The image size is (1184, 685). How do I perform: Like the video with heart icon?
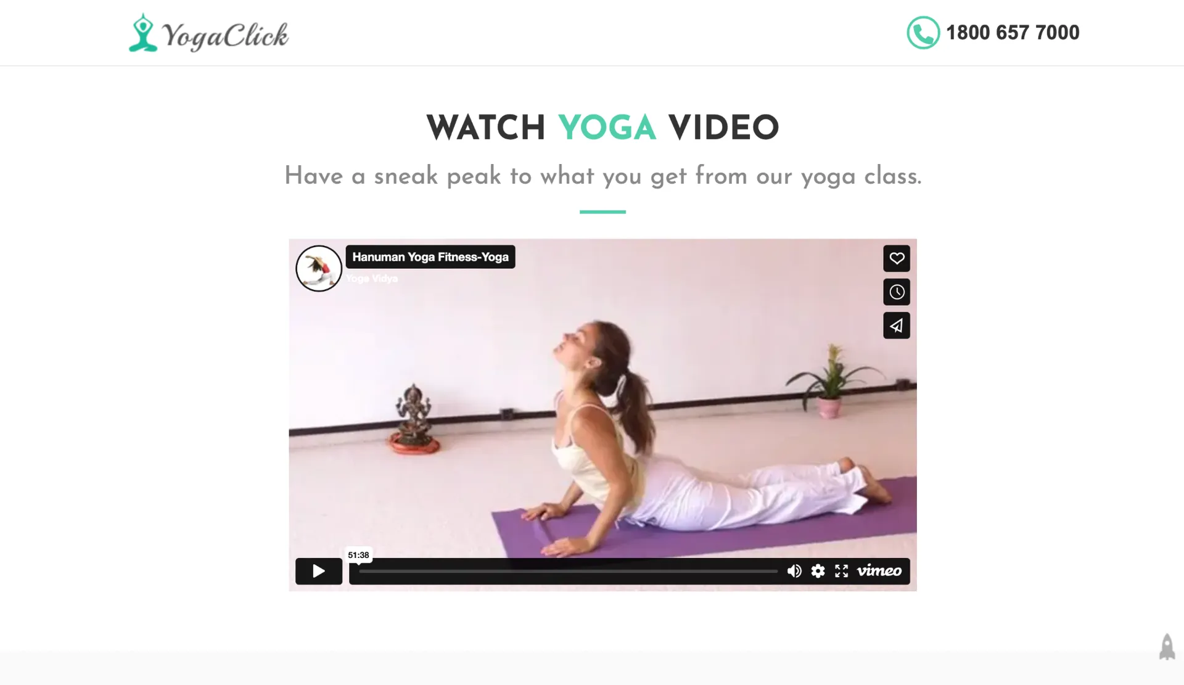pyautogui.click(x=897, y=258)
